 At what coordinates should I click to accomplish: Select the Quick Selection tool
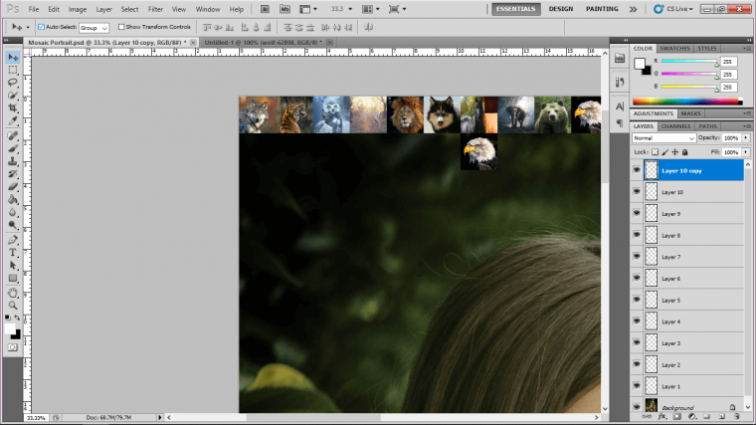point(13,96)
